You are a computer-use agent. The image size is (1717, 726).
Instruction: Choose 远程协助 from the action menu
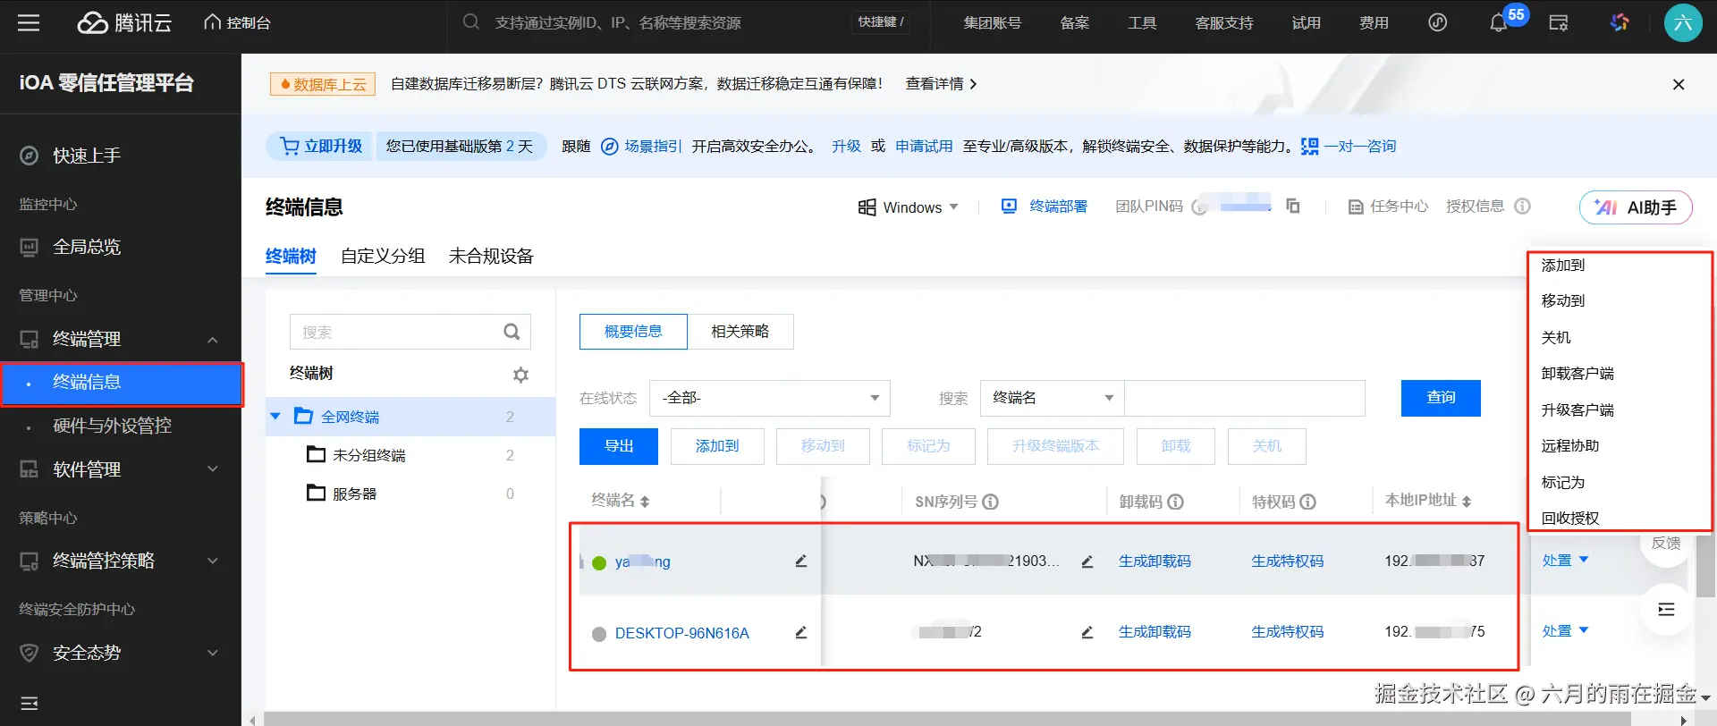tap(1570, 445)
